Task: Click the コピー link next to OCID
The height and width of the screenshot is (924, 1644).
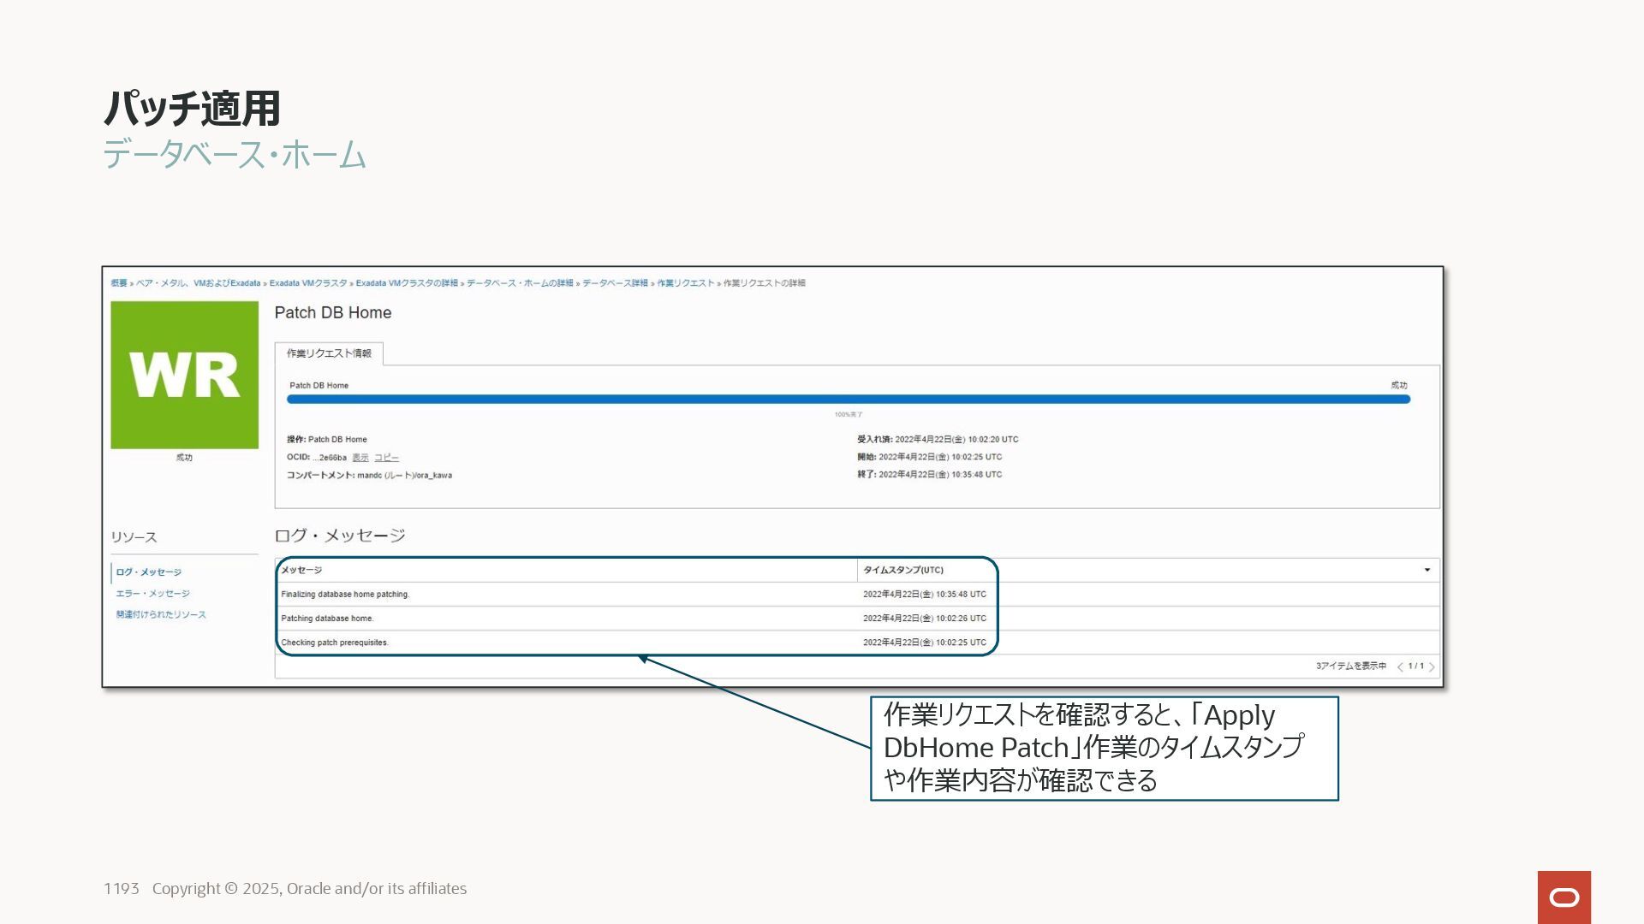Action: (x=386, y=458)
